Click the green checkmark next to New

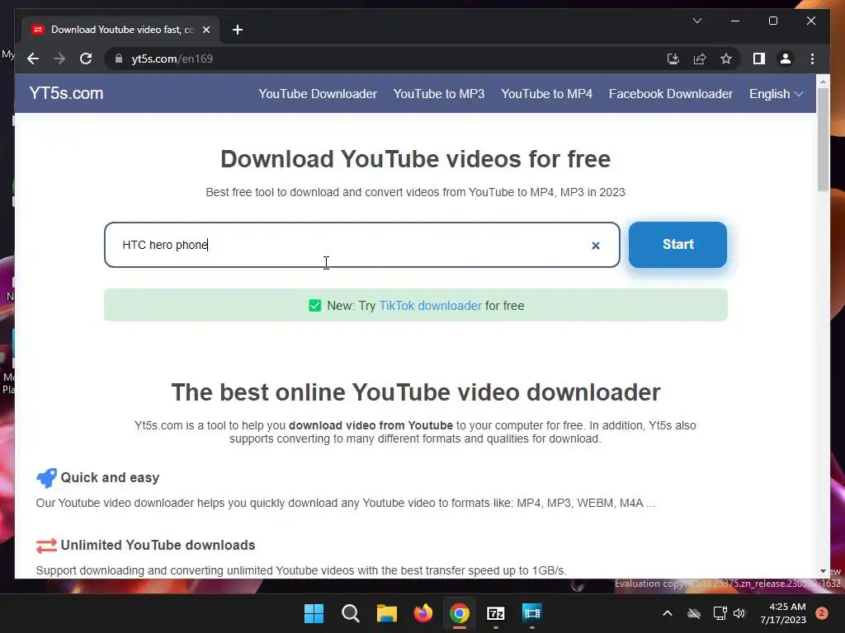coord(314,306)
